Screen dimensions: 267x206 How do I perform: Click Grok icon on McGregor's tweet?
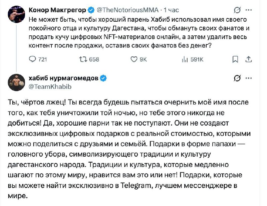pyautogui.click(x=238, y=9)
